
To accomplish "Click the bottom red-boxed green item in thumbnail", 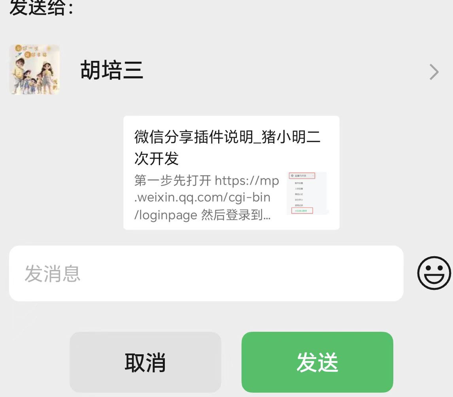I will click(x=302, y=211).
